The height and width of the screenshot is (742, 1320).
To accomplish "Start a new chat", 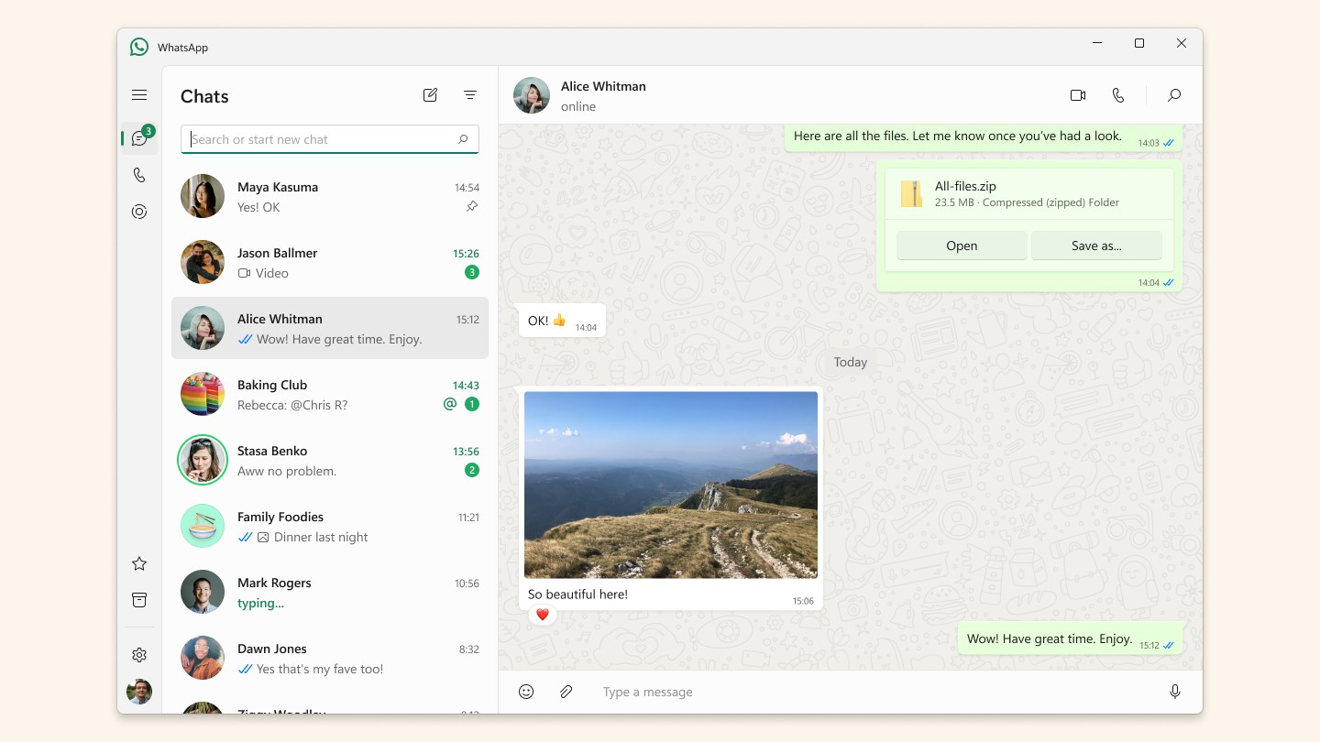I will (x=430, y=94).
